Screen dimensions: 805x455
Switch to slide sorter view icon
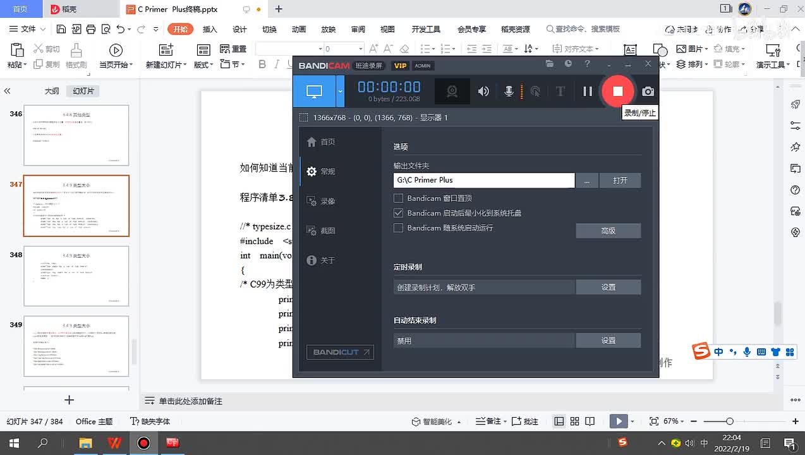coord(574,422)
